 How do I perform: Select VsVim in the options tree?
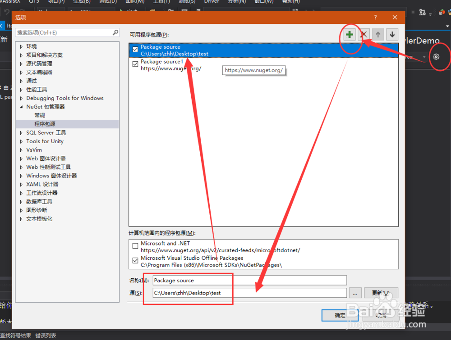tap(34, 150)
